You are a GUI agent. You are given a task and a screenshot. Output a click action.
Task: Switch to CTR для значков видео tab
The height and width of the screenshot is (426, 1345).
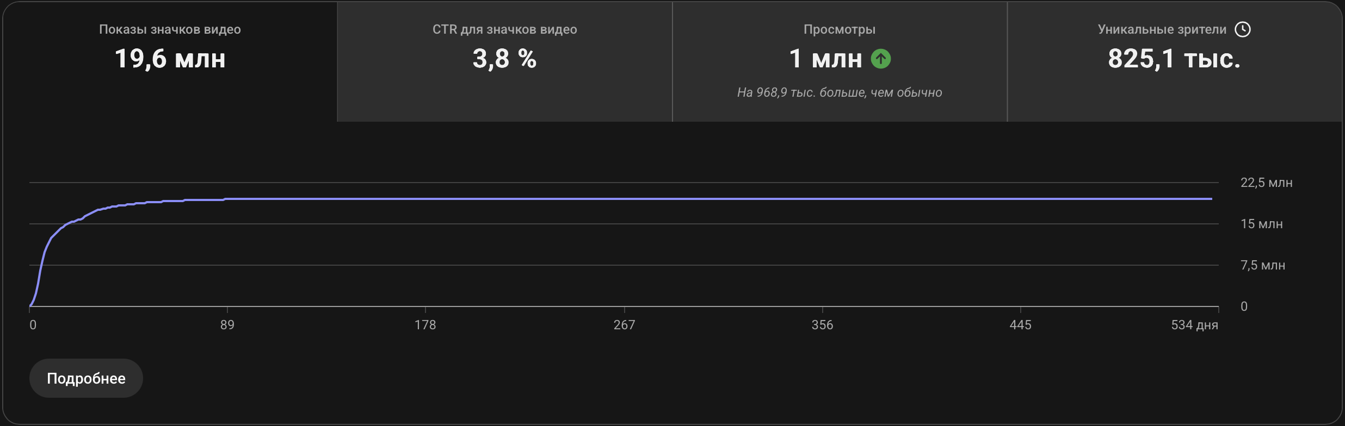pyautogui.click(x=505, y=61)
